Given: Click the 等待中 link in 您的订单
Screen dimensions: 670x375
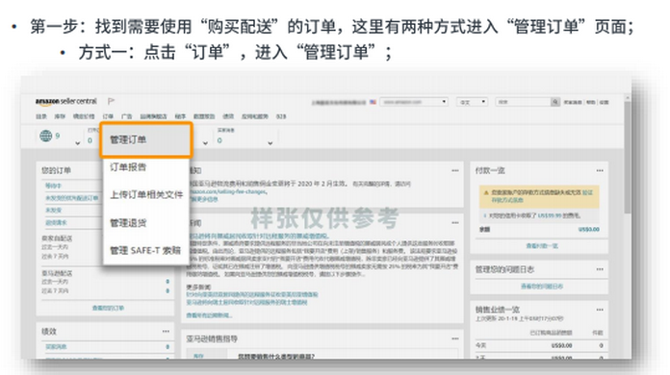Looking at the screenshot, I should pyautogui.click(x=53, y=186).
